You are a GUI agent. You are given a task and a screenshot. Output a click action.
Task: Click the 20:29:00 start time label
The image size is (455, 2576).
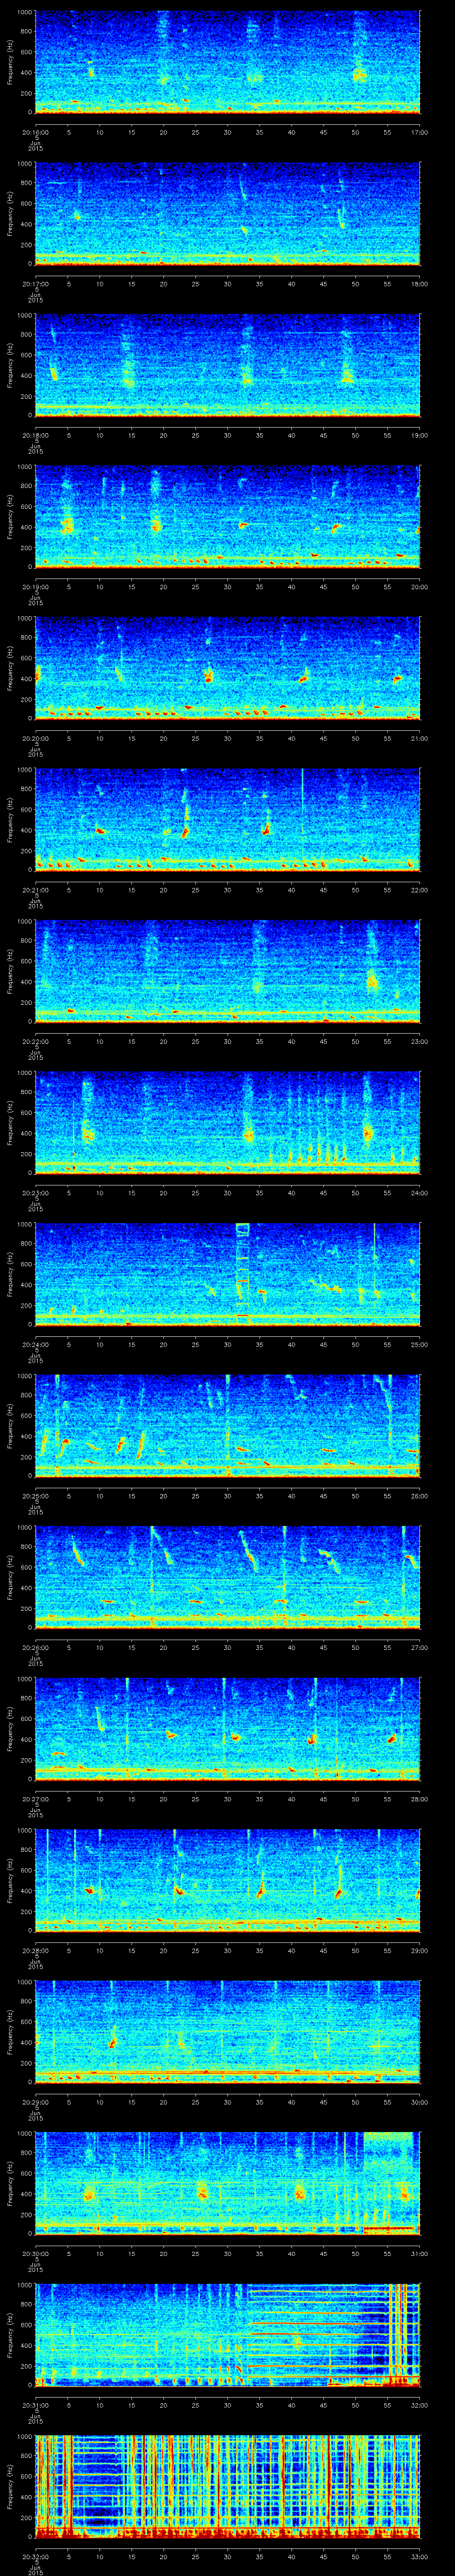35,2102
